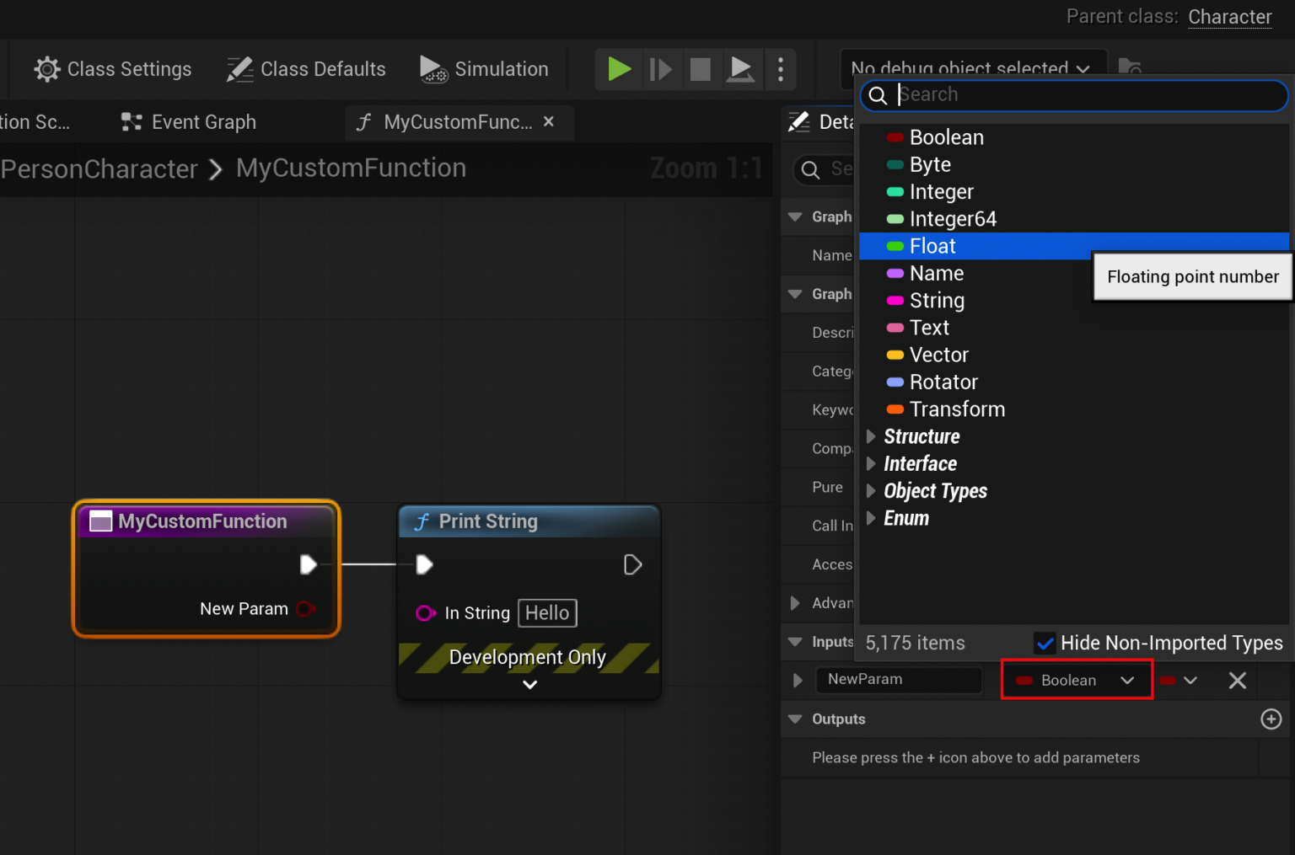Image resolution: width=1295 pixels, height=855 pixels.
Task: Click the Stop playback icon
Action: point(701,69)
